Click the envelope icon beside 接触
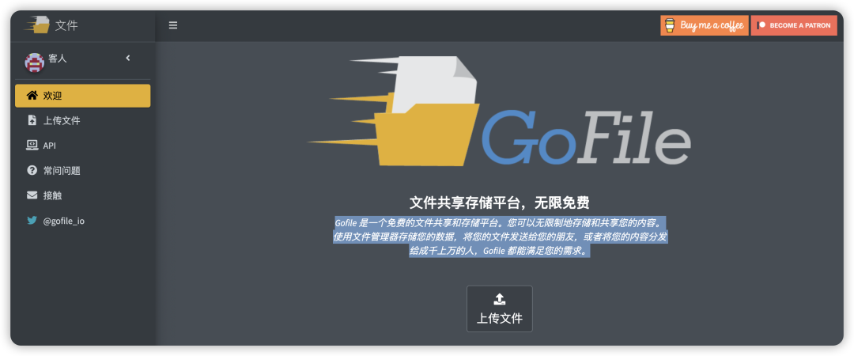 pyautogui.click(x=32, y=195)
